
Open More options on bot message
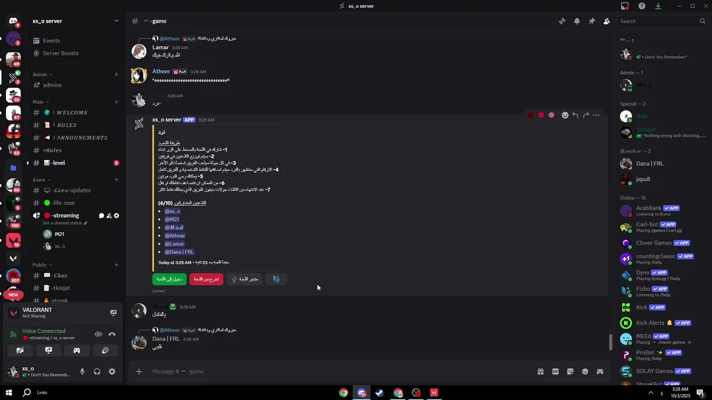tap(596, 115)
